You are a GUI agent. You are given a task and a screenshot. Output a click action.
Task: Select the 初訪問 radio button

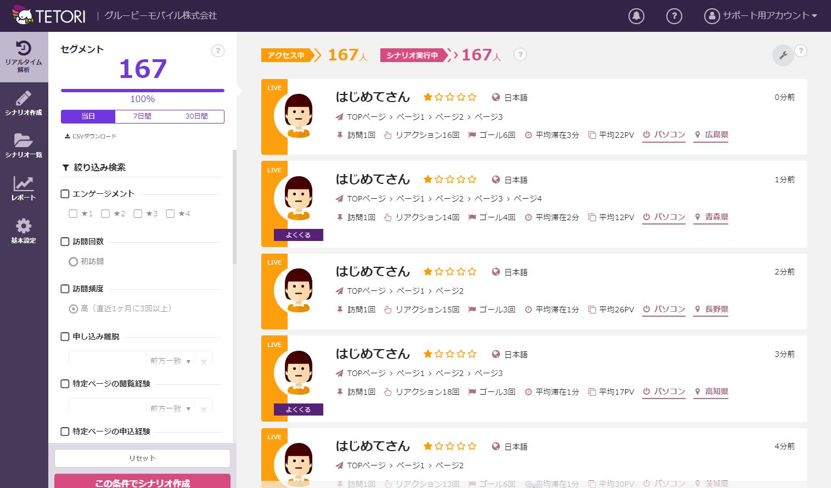click(73, 262)
